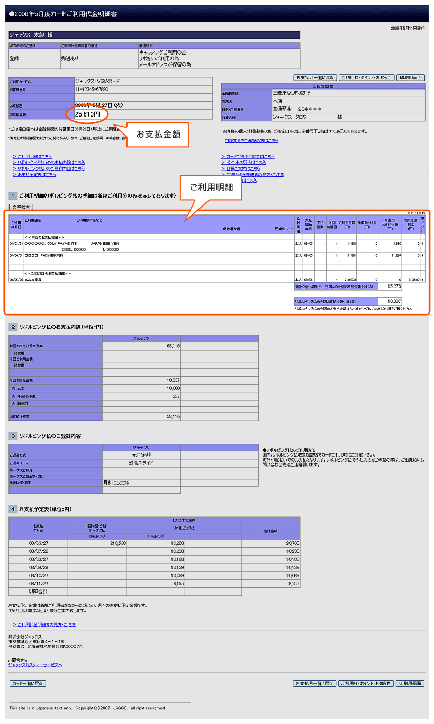434x724 pixels.
Task: Click お支払月一覧に戻る button above the ご指定口座 table
Action: (315, 78)
